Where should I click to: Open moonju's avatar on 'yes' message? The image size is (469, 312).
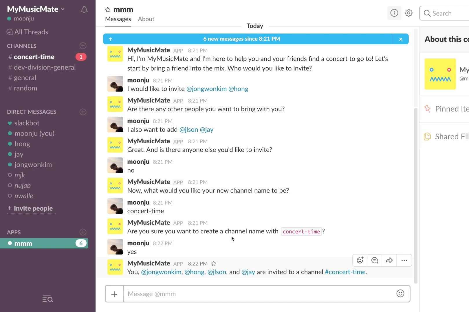pyautogui.click(x=115, y=247)
